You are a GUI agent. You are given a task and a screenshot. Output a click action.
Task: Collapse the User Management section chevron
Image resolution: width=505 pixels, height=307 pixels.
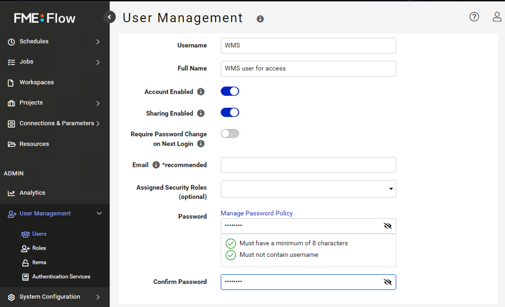coord(99,214)
